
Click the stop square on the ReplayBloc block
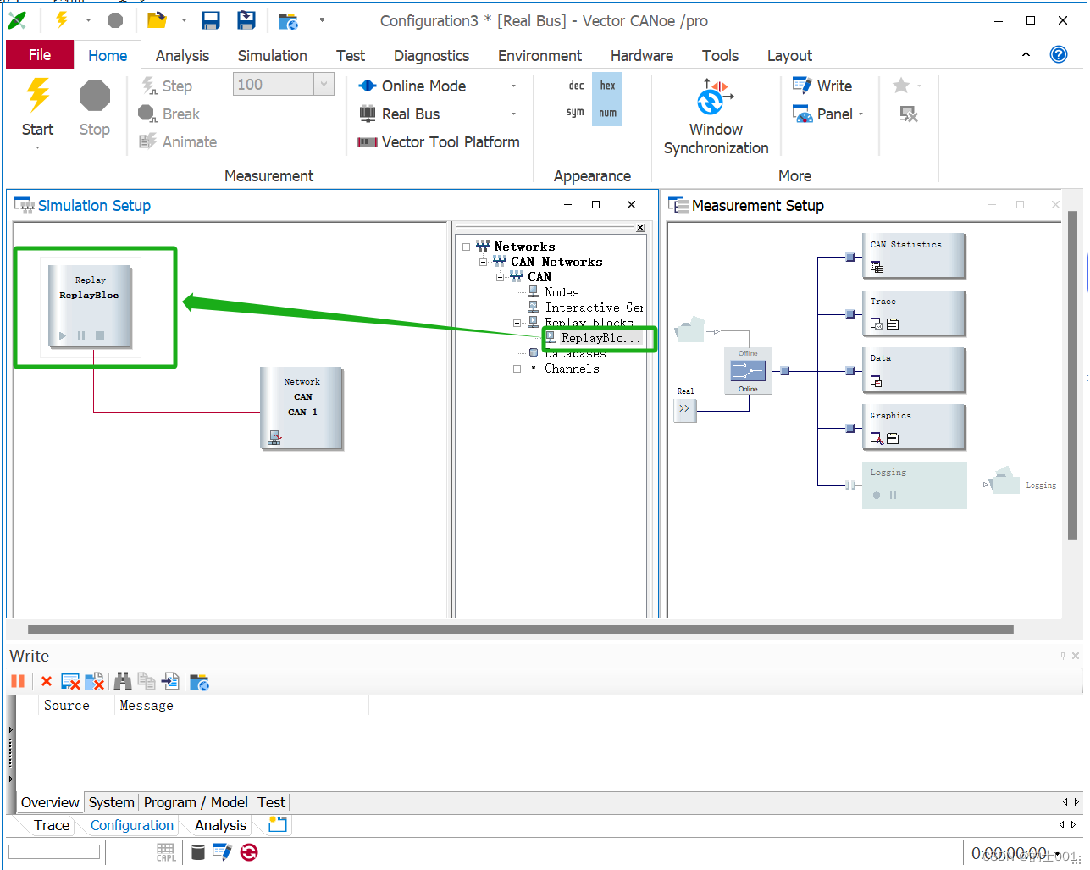coord(100,335)
